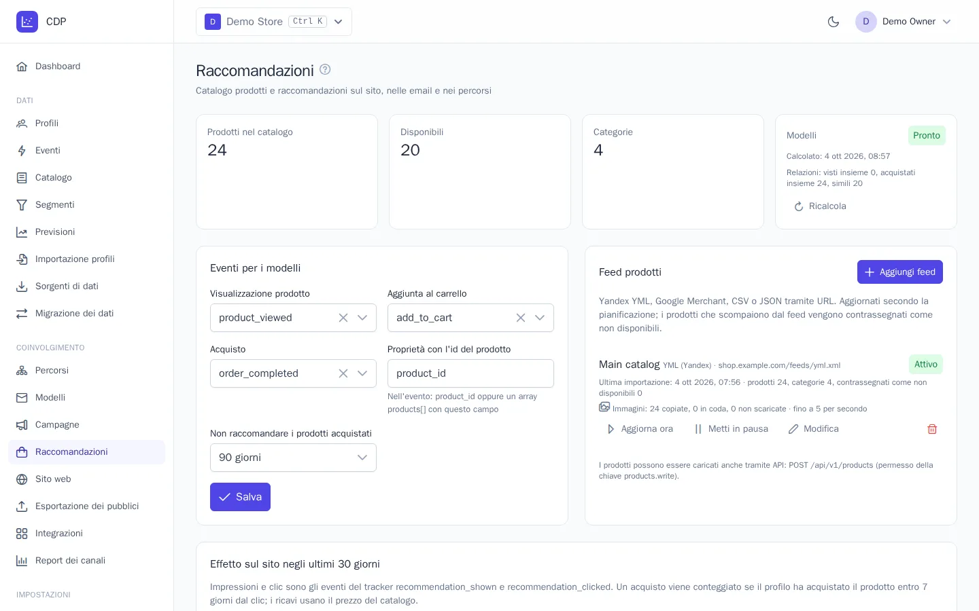This screenshot has height=611, width=979.
Task: Click Modifica to edit Main catalog feed
Action: (813, 429)
